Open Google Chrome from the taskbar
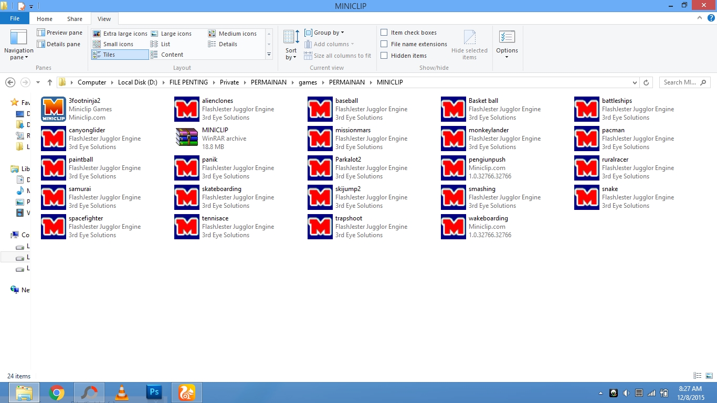Image resolution: width=717 pixels, height=403 pixels. (57, 392)
